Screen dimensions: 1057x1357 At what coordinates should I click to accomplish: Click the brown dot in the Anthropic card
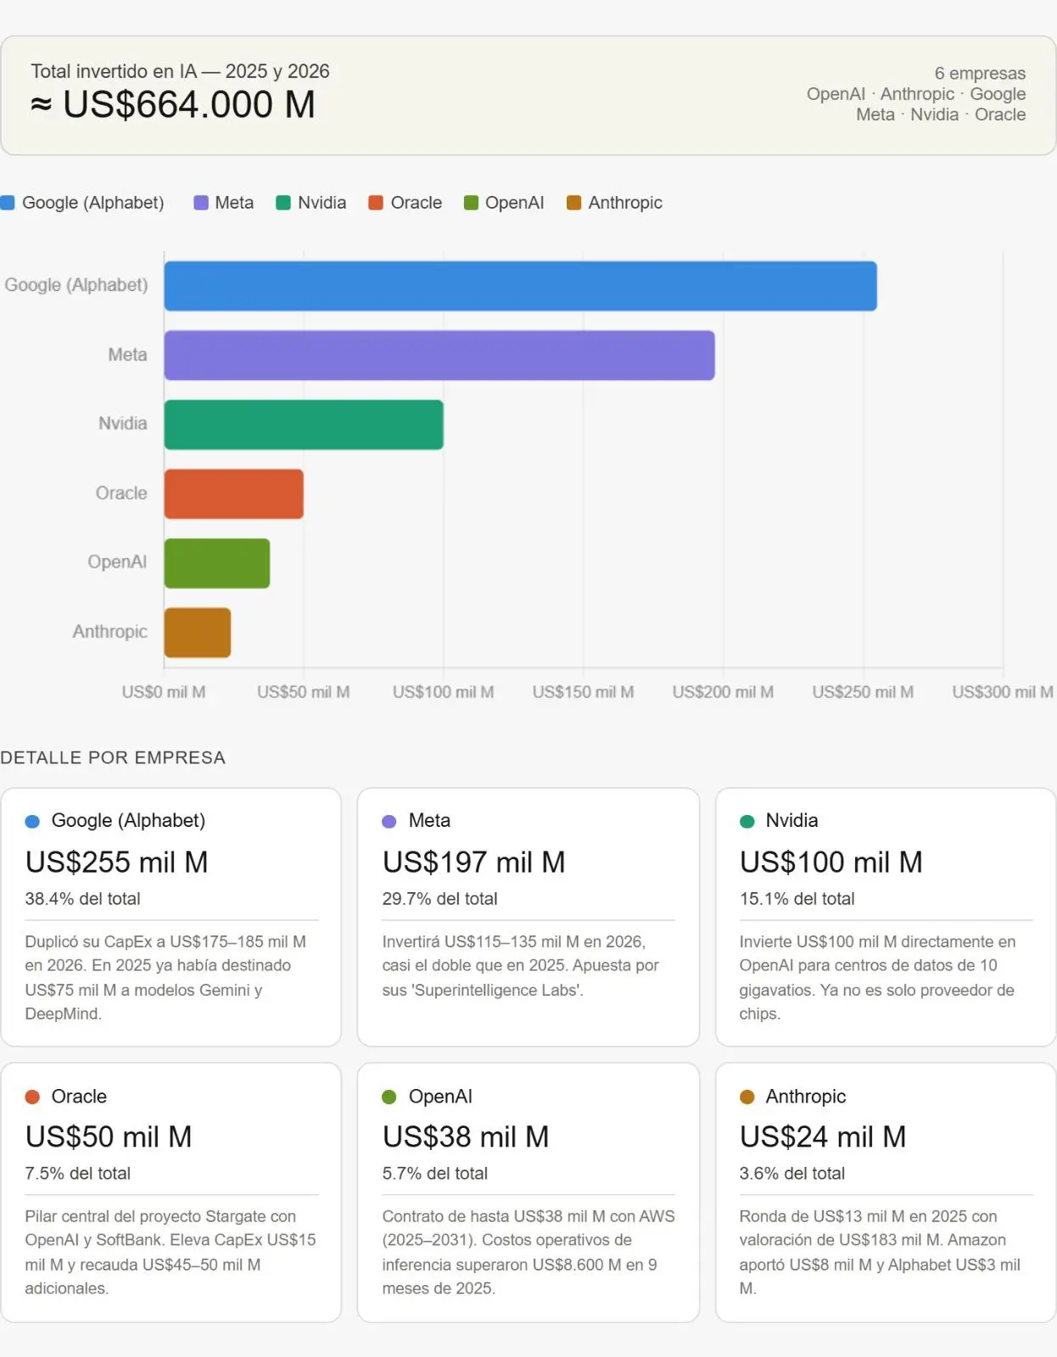(747, 1097)
